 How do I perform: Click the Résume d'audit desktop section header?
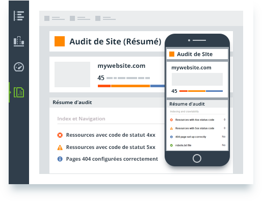click(72, 103)
